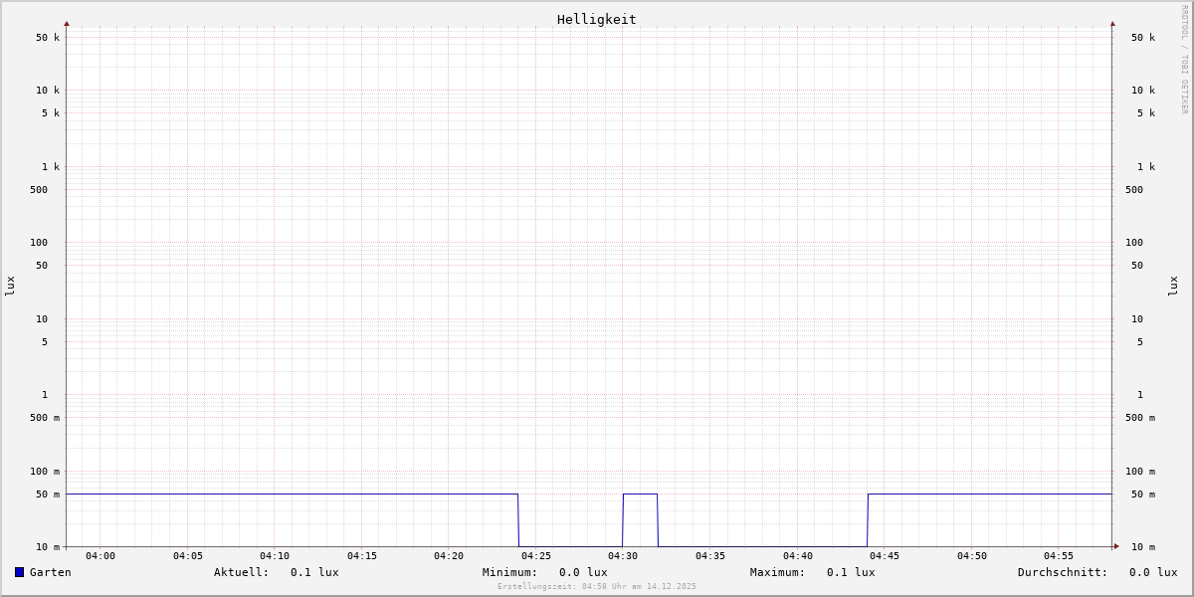This screenshot has width=1194, height=597.
Task: Click the 04:40 time axis label
Action: [798, 556]
